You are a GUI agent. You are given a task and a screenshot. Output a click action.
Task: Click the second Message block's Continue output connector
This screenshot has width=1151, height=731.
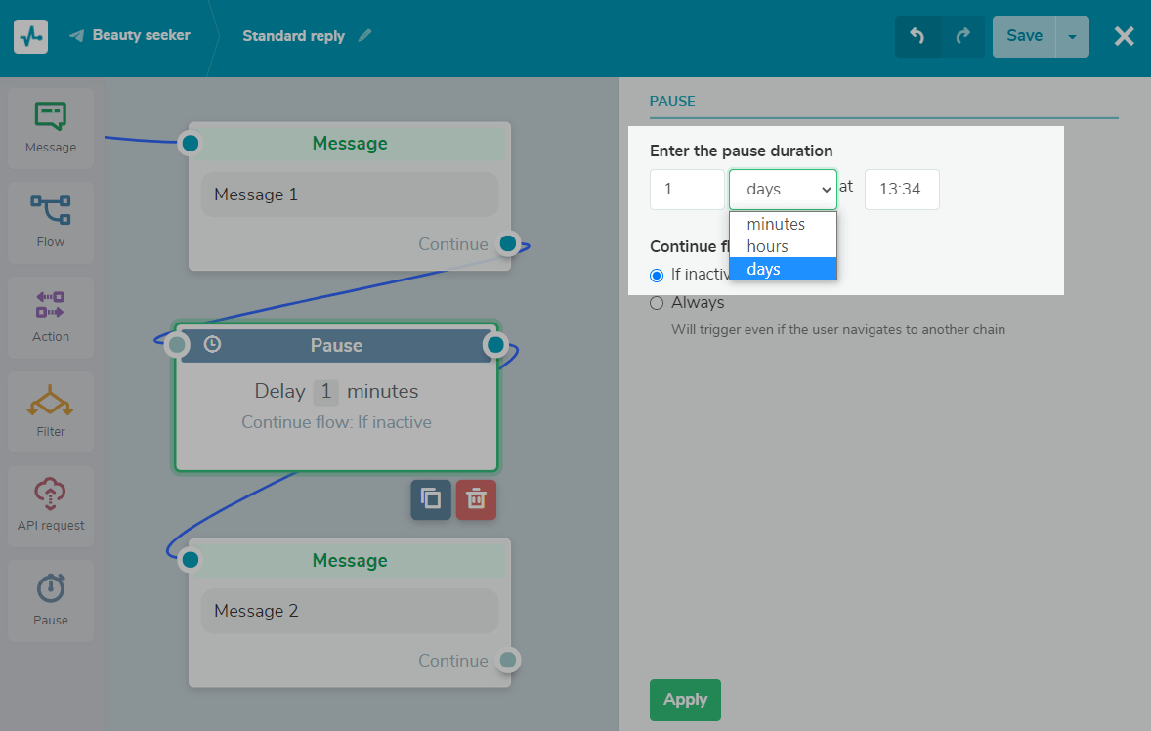click(x=508, y=660)
